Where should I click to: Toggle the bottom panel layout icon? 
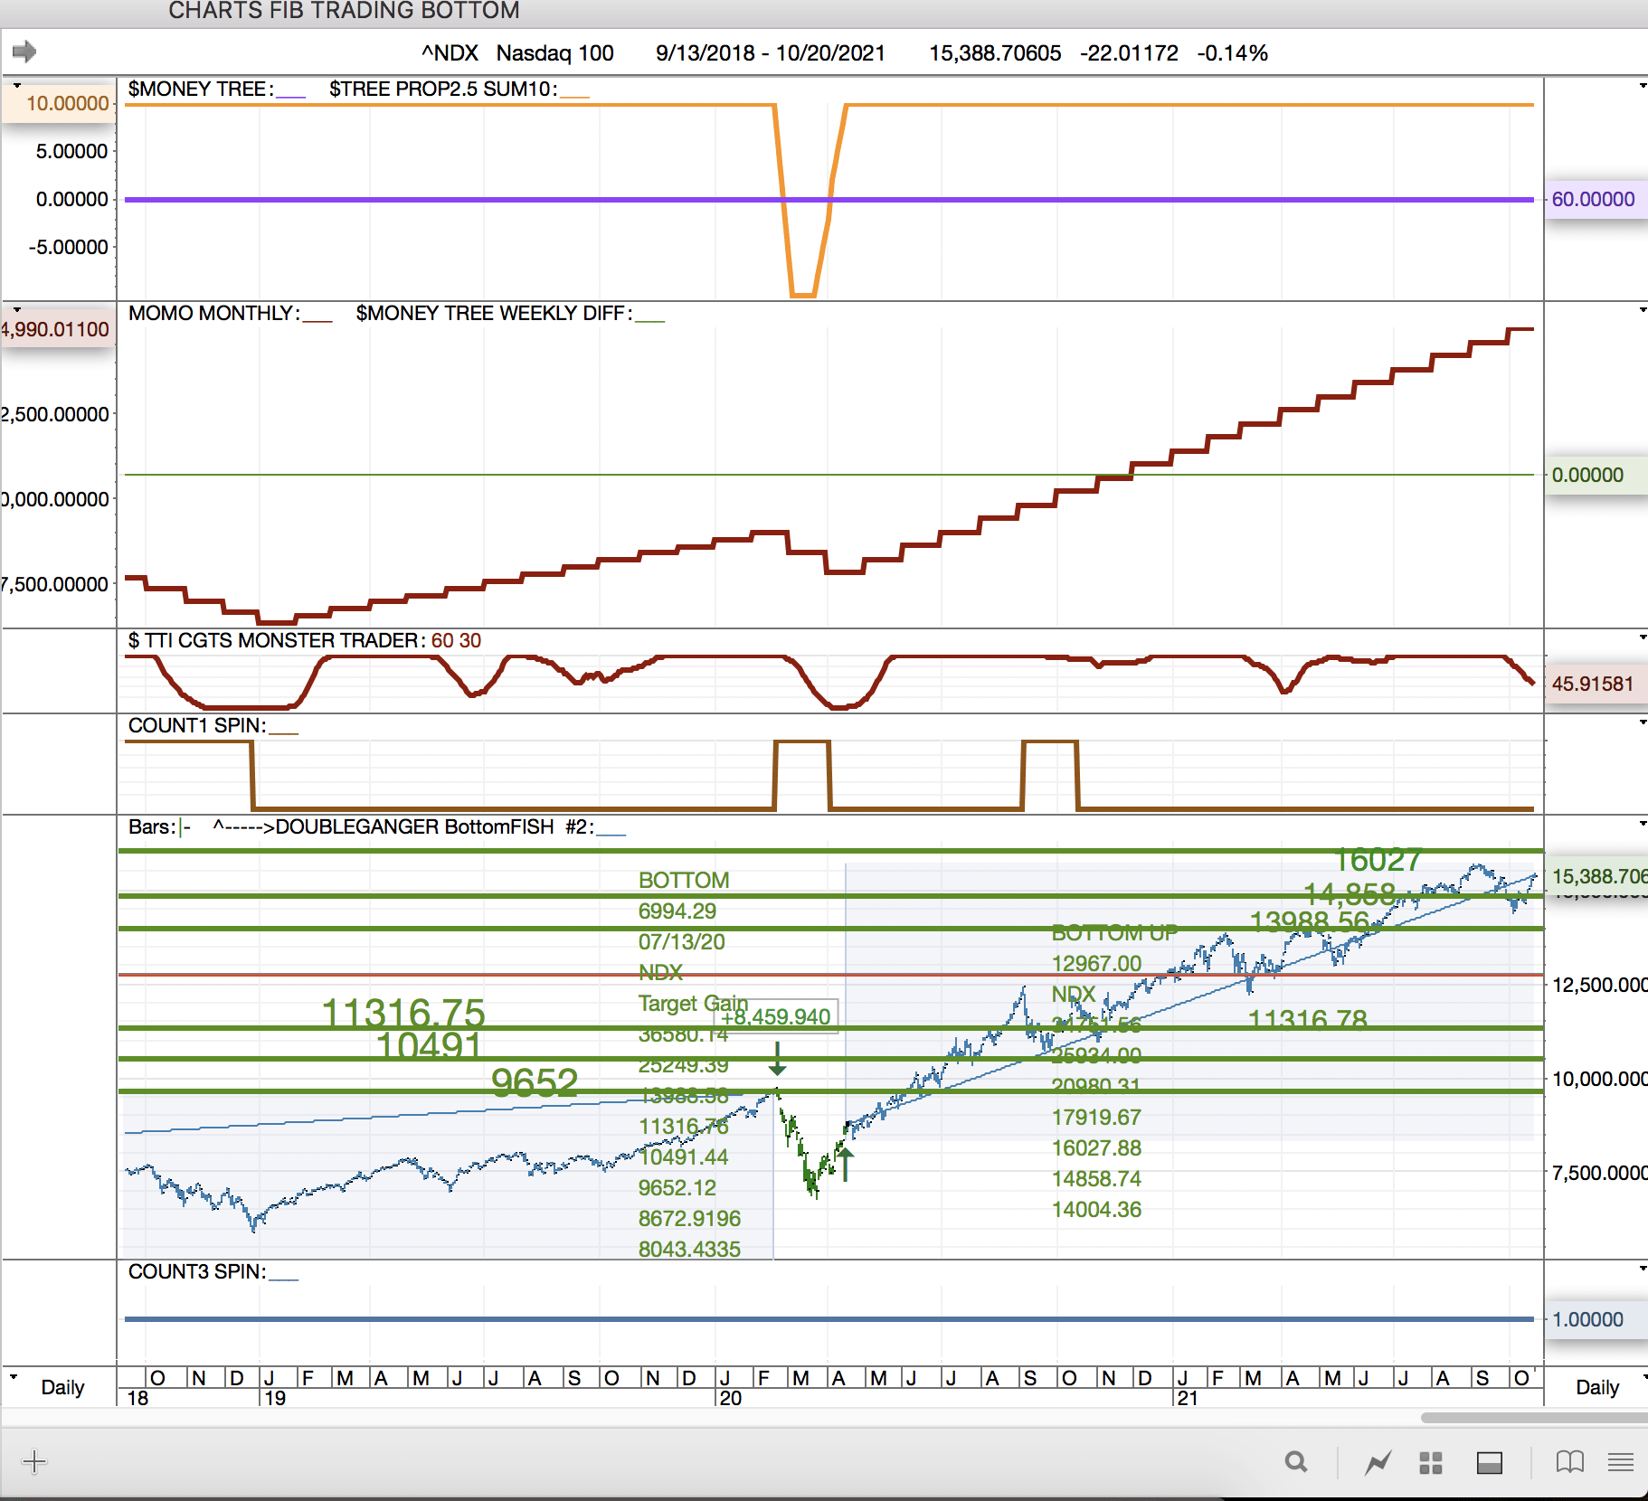point(1489,1462)
